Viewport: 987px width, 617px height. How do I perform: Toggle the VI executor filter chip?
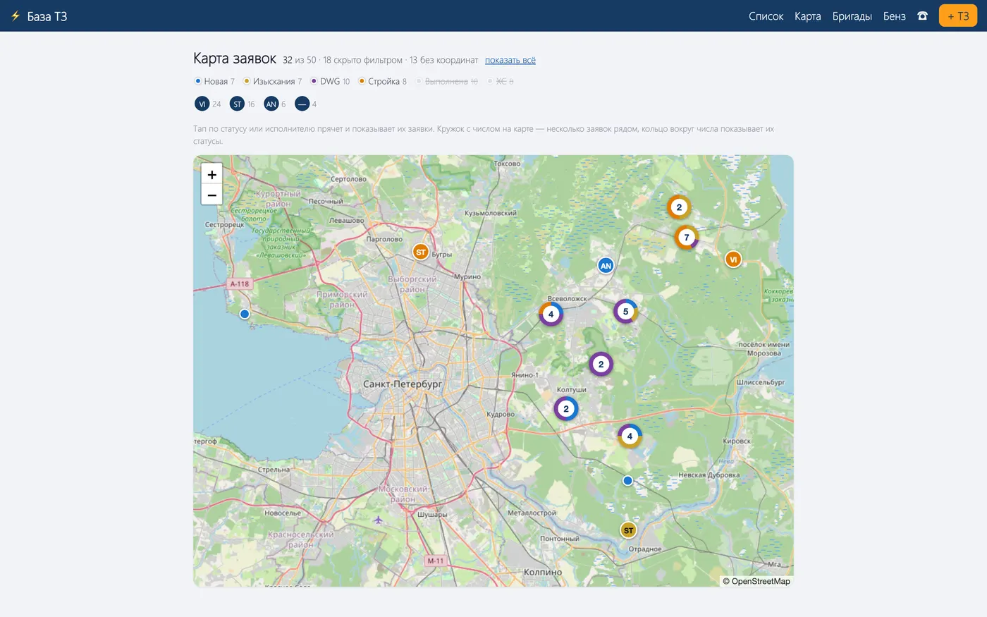coord(208,104)
